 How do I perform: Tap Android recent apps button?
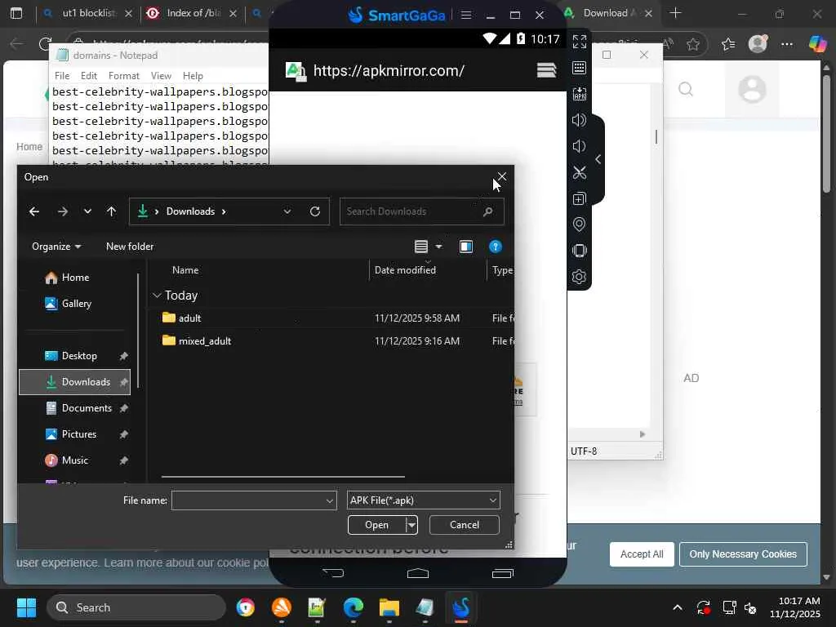tap(502, 573)
